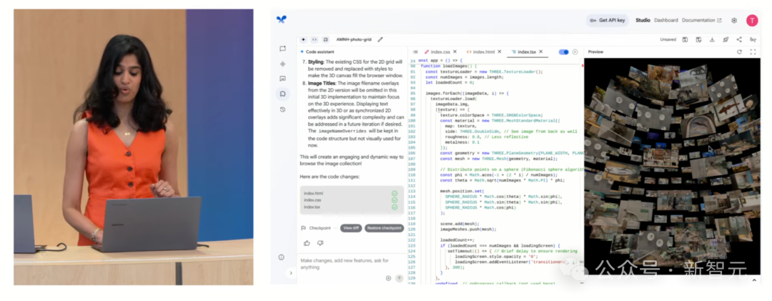
Task: Download the app with the download icon
Action: 712,39
